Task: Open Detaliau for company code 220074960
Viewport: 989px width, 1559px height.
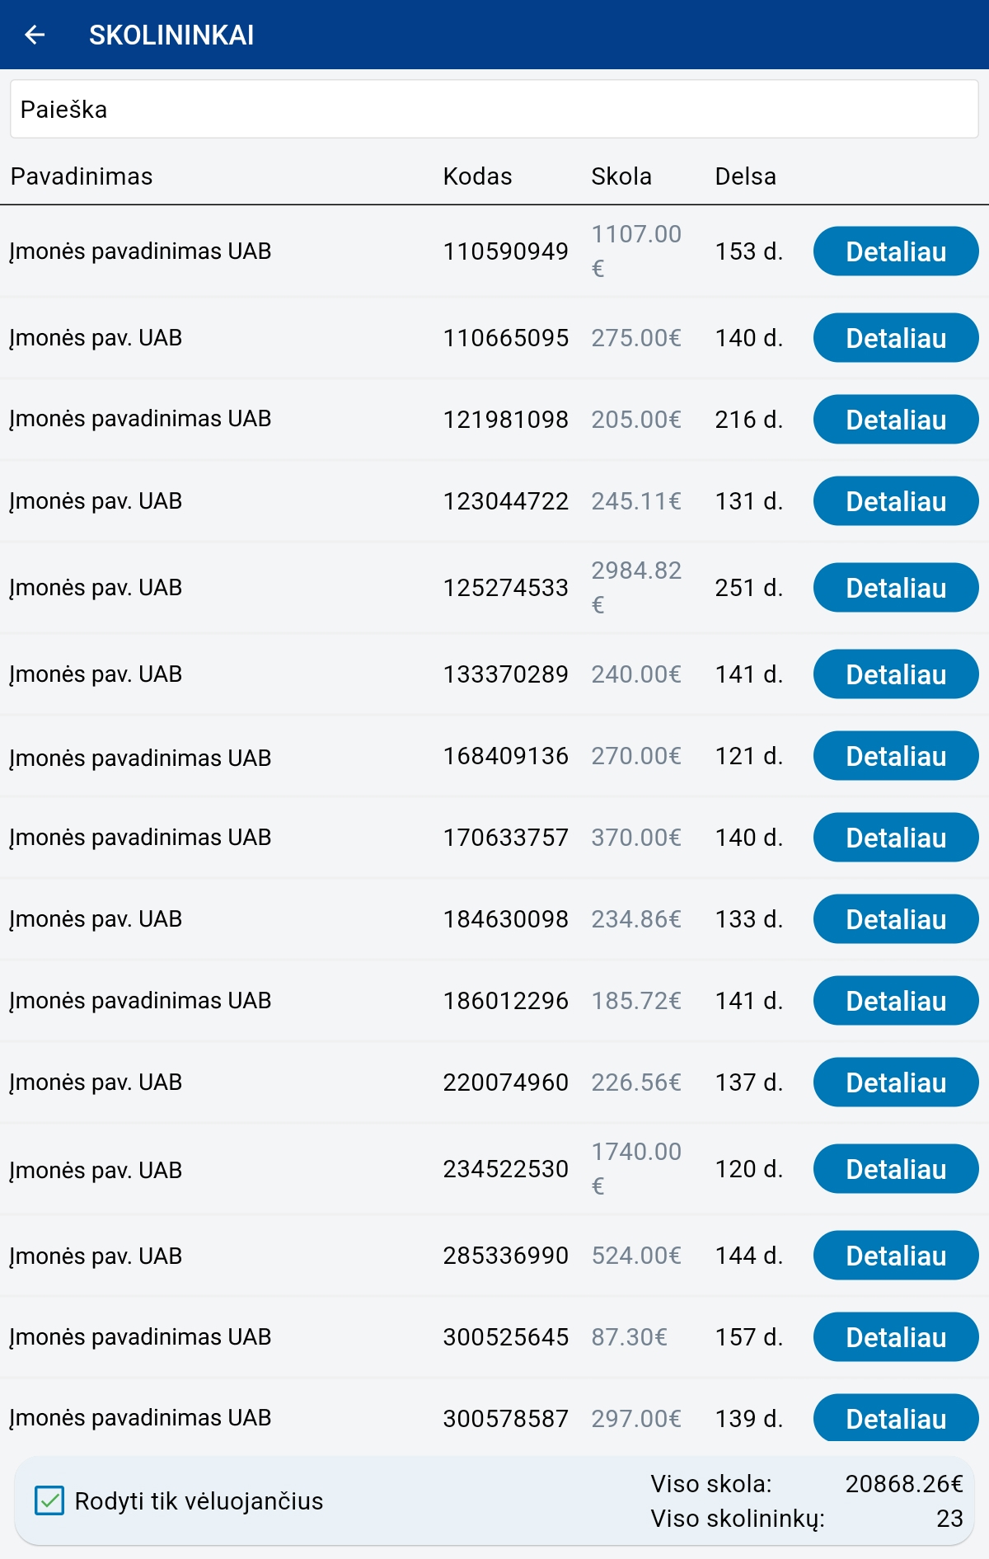Action: click(x=896, y=1082)
